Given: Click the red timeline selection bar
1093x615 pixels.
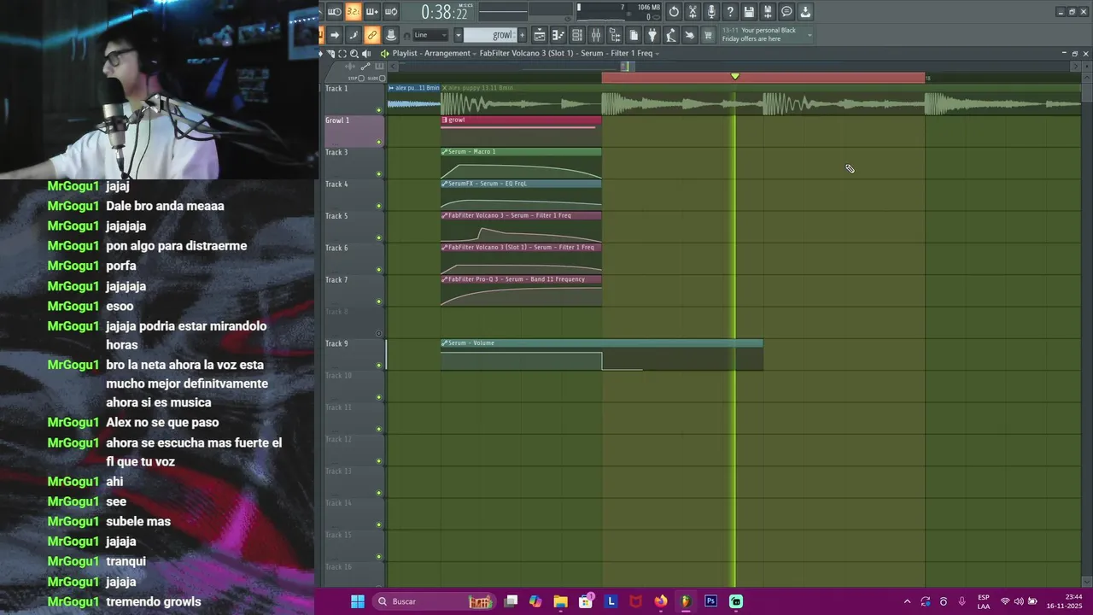Looking at the screenshot, I should 763,78.
